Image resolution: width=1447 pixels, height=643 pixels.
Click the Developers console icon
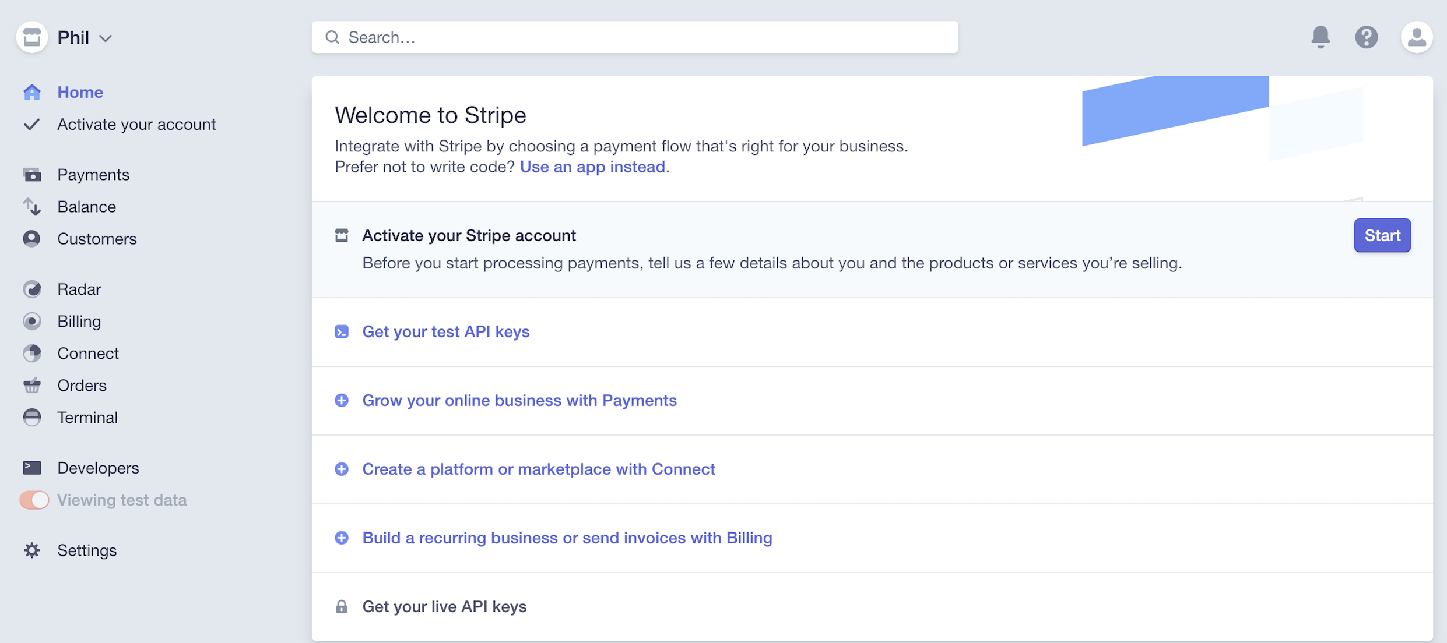point(32,468)
